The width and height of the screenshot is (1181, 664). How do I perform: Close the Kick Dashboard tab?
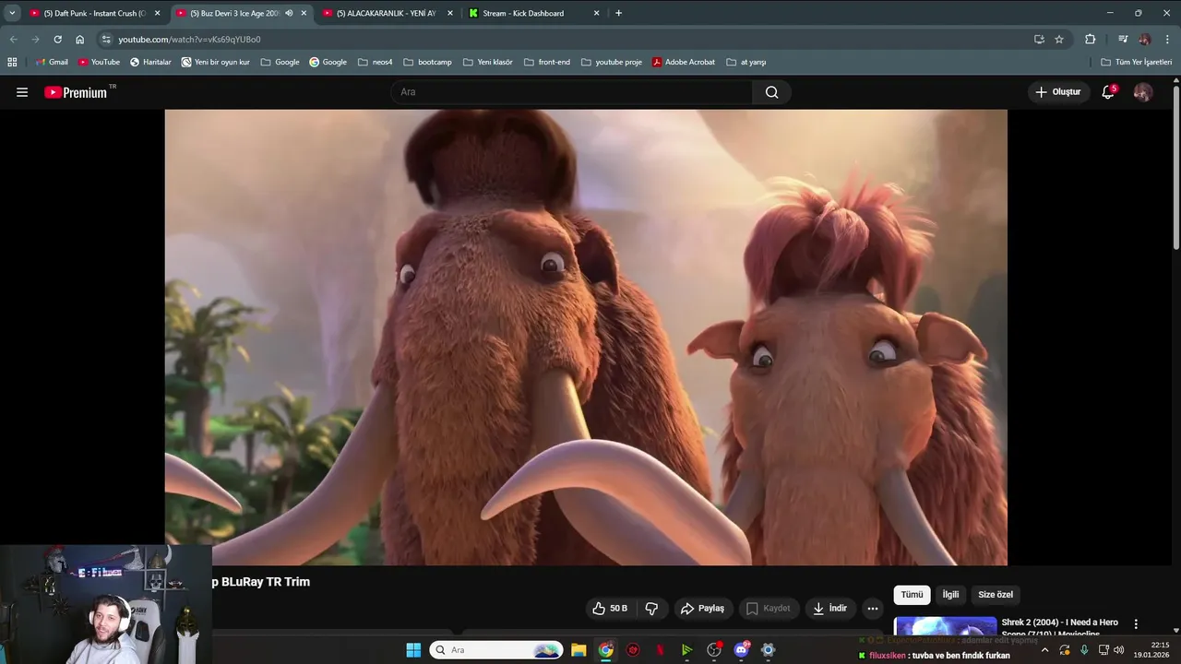pyautogui.click(x=596, y=13)
